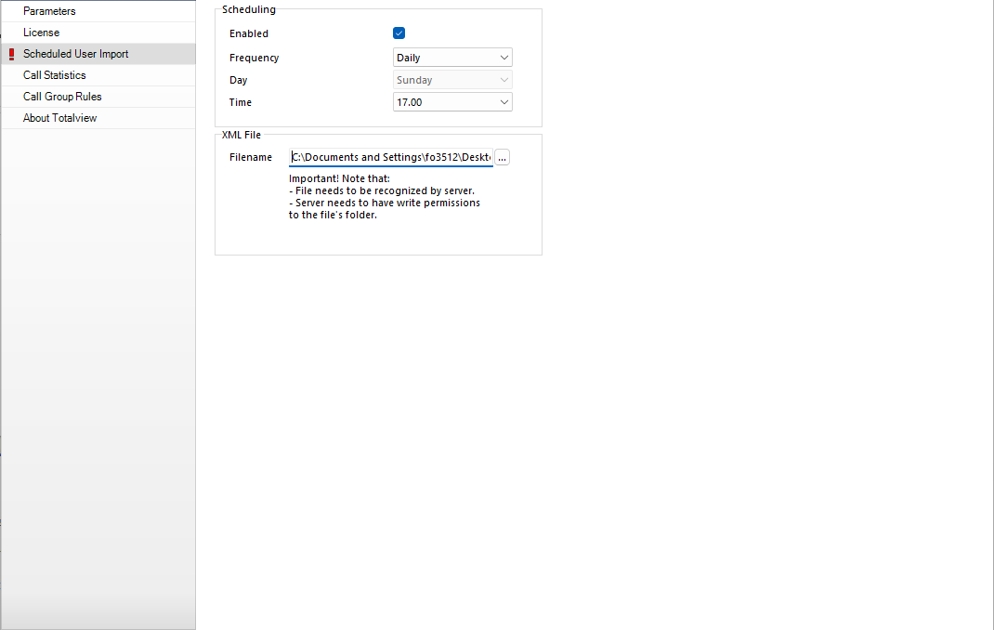Click the Filename label
This screenshot has height=630, width=994.
click(251, 157)
